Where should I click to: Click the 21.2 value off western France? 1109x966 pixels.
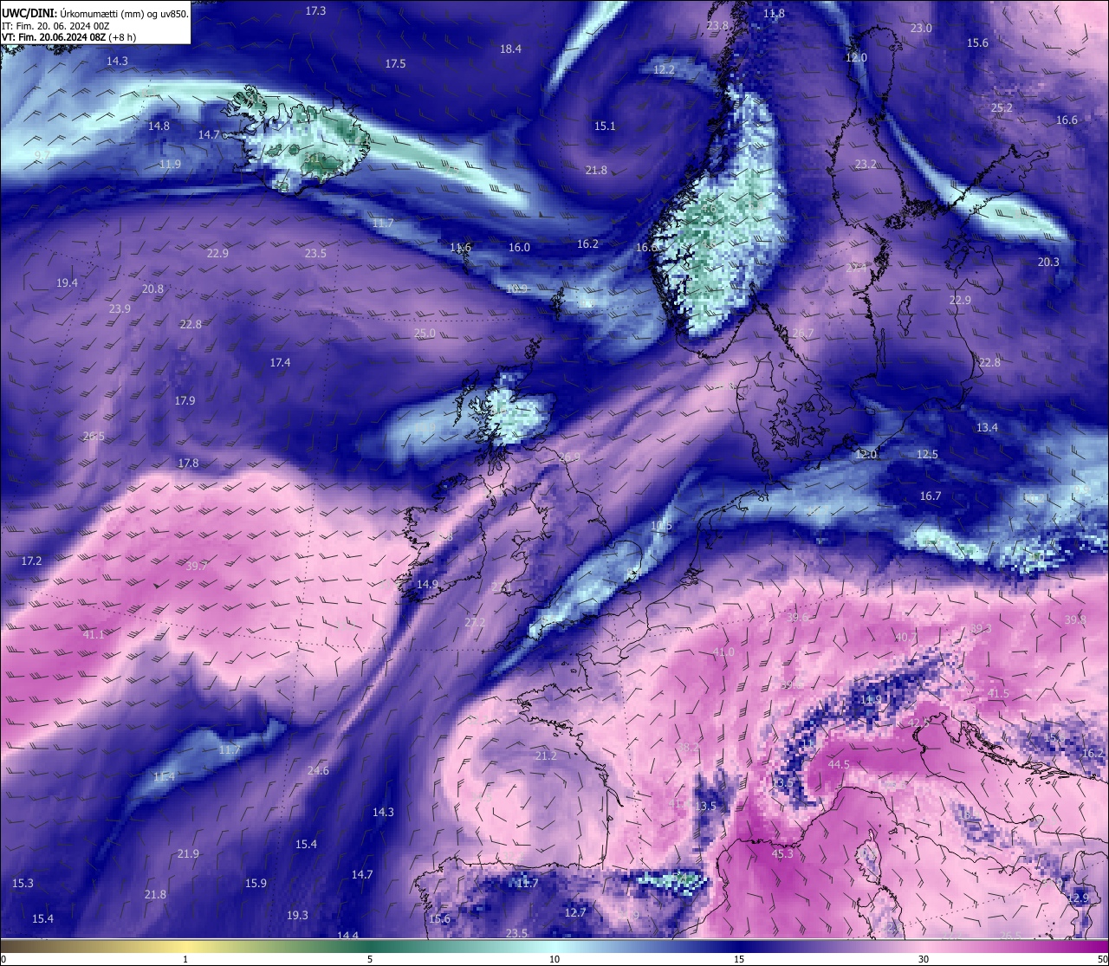coord(546,755)
